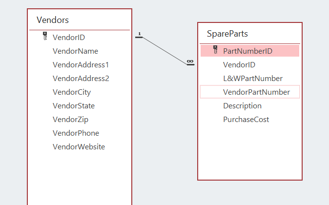Select the Vendors table title

pos(53,20)
